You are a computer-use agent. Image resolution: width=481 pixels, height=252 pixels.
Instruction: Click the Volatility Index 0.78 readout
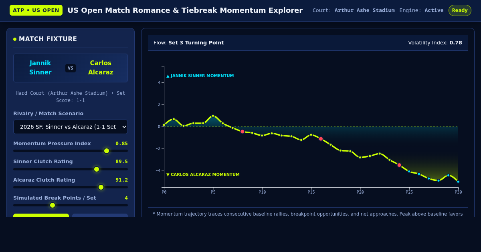coord(435,43)
